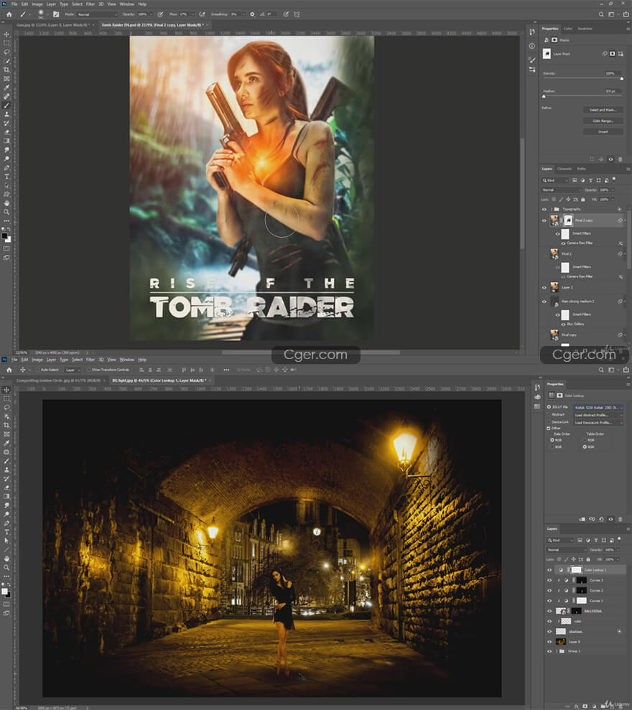Click filter by type layers icon in bottom Layers panel

(596, 540)
